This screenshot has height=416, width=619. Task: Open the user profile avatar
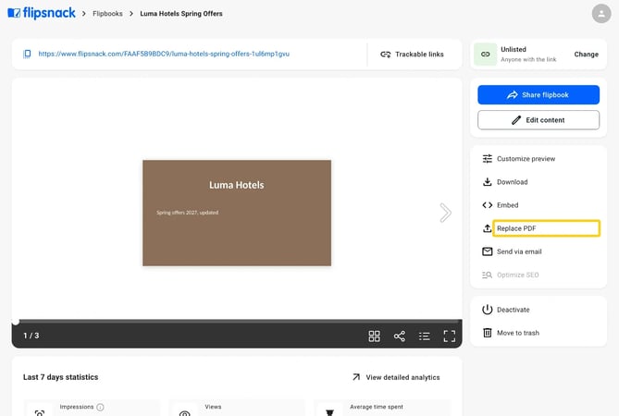(601, 14)
